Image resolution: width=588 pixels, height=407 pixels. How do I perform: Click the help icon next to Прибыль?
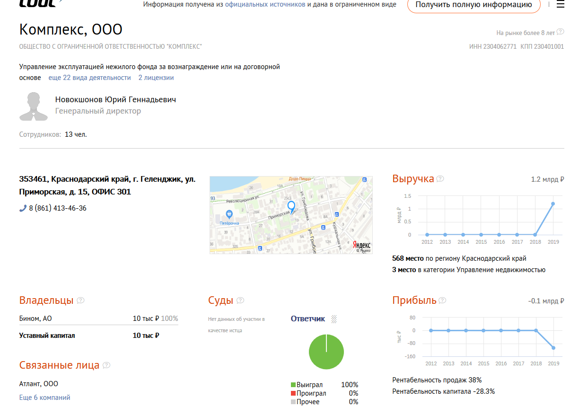click(442, 301)
